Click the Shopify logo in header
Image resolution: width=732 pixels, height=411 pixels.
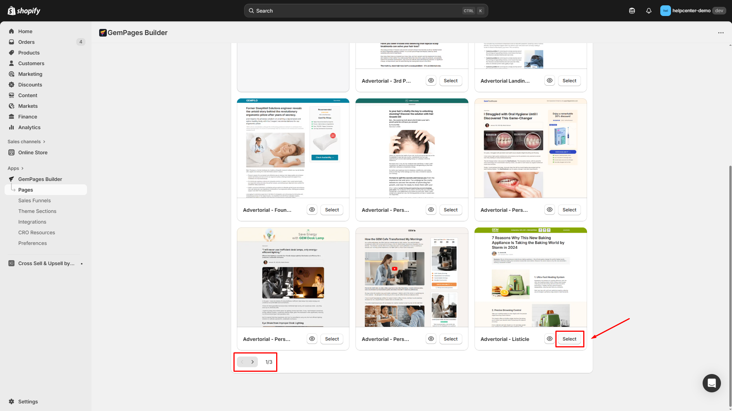(x=24, y=11)
